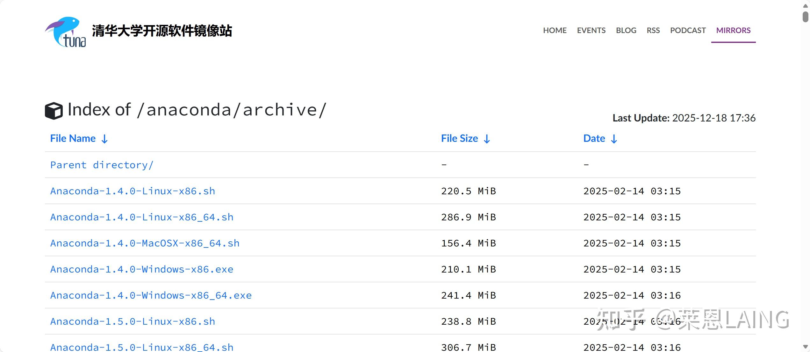
Task: Click the File Size sort arrow
Action: point(487,139)
